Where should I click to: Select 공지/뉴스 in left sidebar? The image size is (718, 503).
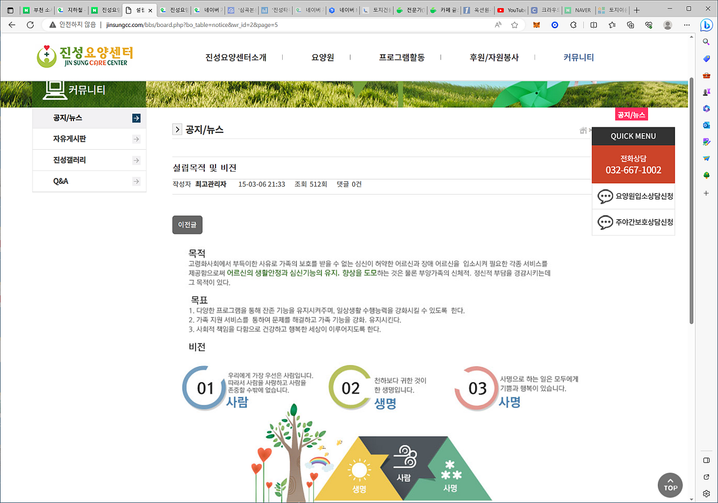point(89,118)
